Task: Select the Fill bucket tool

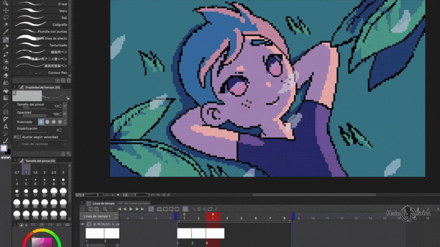Action: [5, 91]
